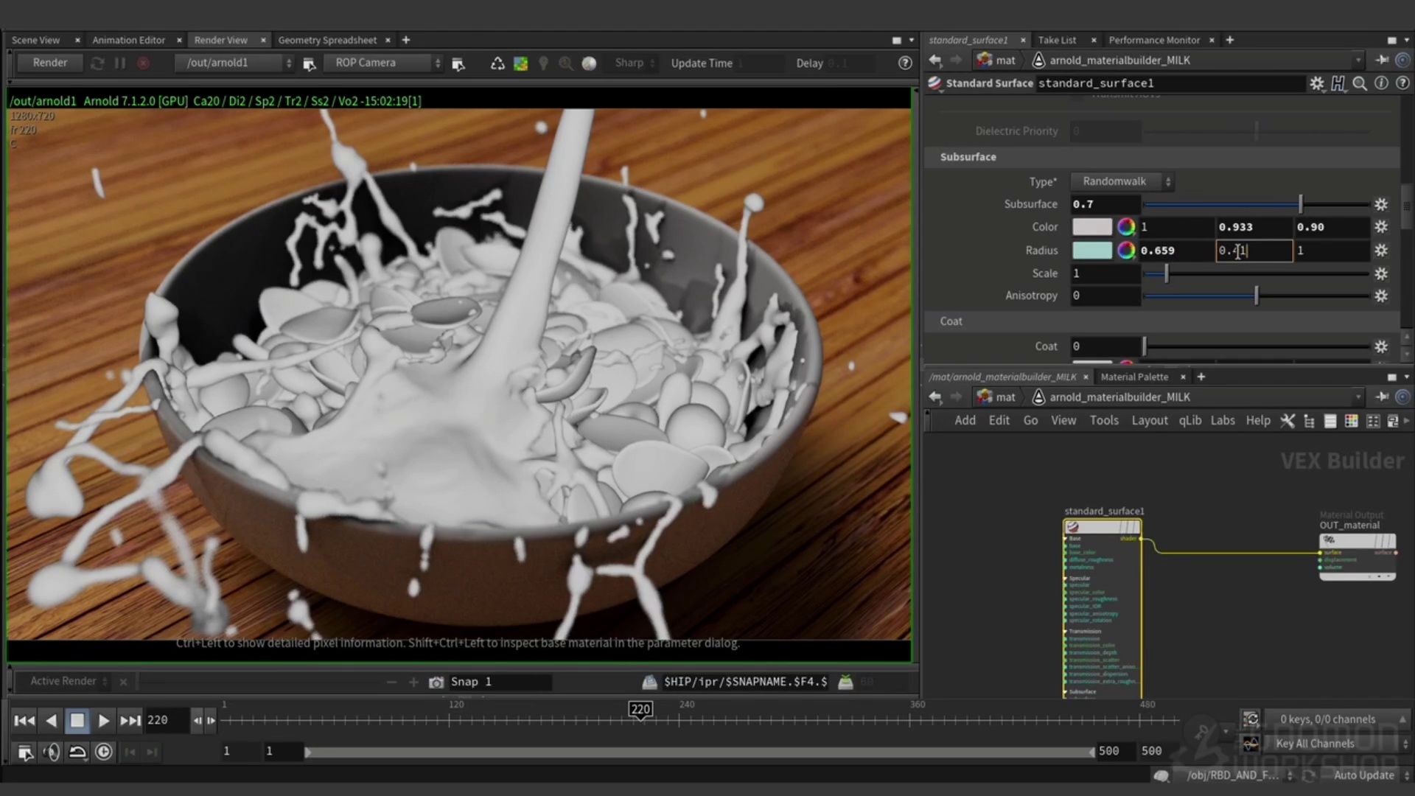Click the Subsurface weight slider
Screen dimensions: 1415x796
click(1257, 204)
